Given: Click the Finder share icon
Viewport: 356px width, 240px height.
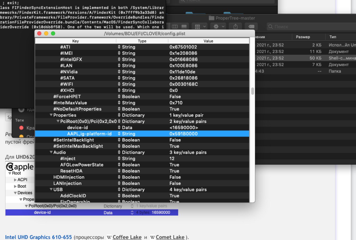Looking at the screenshot, I should (236, 26).
